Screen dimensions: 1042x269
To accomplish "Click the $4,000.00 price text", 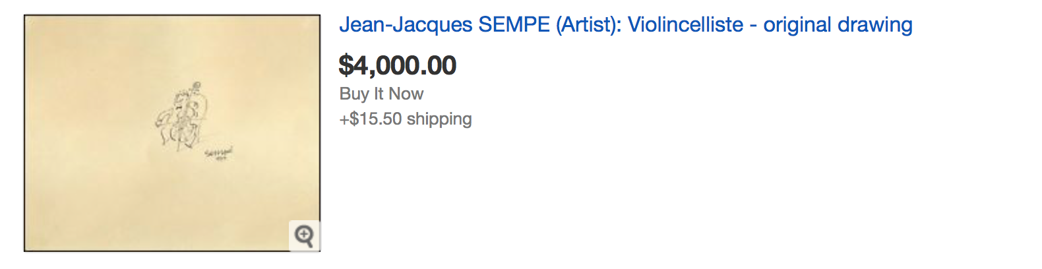I will pyautogui.click(x=397, y=65).
